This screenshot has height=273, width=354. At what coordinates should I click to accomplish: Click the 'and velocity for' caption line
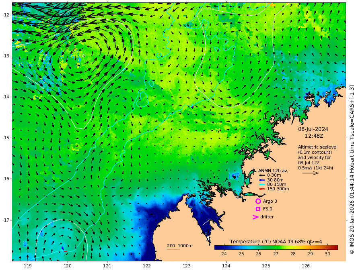click(314, 157)
